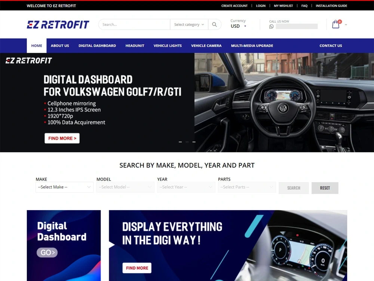Open the shopping cart bag icon
The height and width of the screenshot is (281, 374).
tap(335, 24)
